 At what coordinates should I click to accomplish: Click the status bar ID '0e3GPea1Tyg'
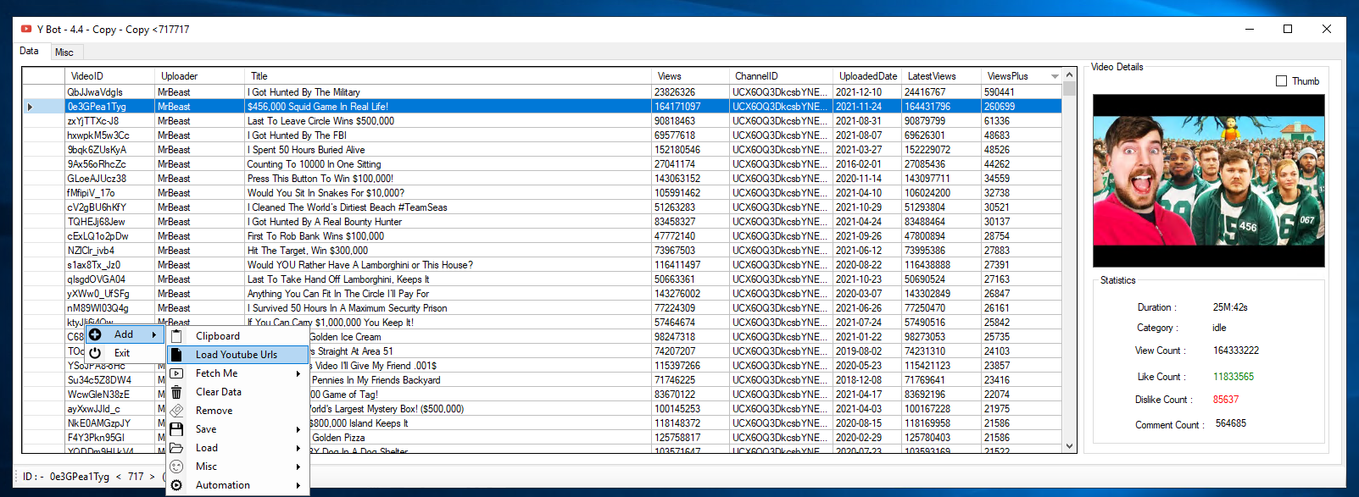coord(80,477)
